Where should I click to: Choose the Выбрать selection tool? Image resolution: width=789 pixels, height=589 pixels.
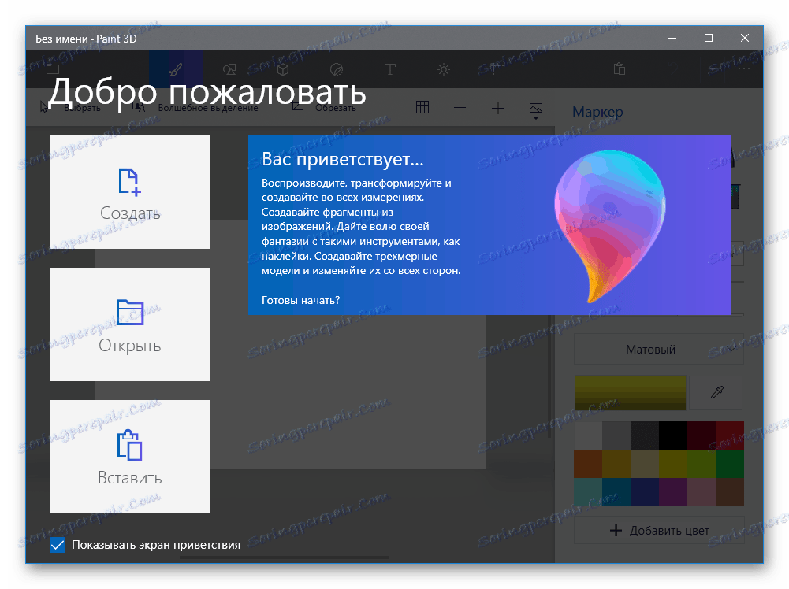coord(70,108)
